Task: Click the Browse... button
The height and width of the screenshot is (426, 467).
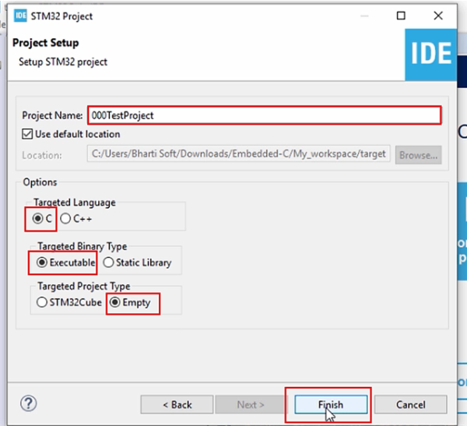Action: (x=419, y=155)
